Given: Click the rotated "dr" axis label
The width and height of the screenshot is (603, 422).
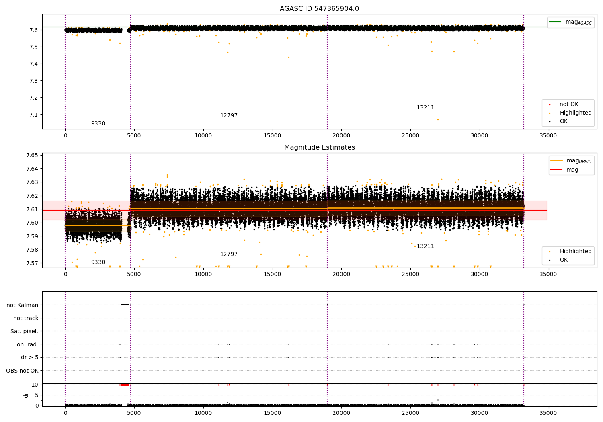Looking at the screenshot, I should pos(26,395).
